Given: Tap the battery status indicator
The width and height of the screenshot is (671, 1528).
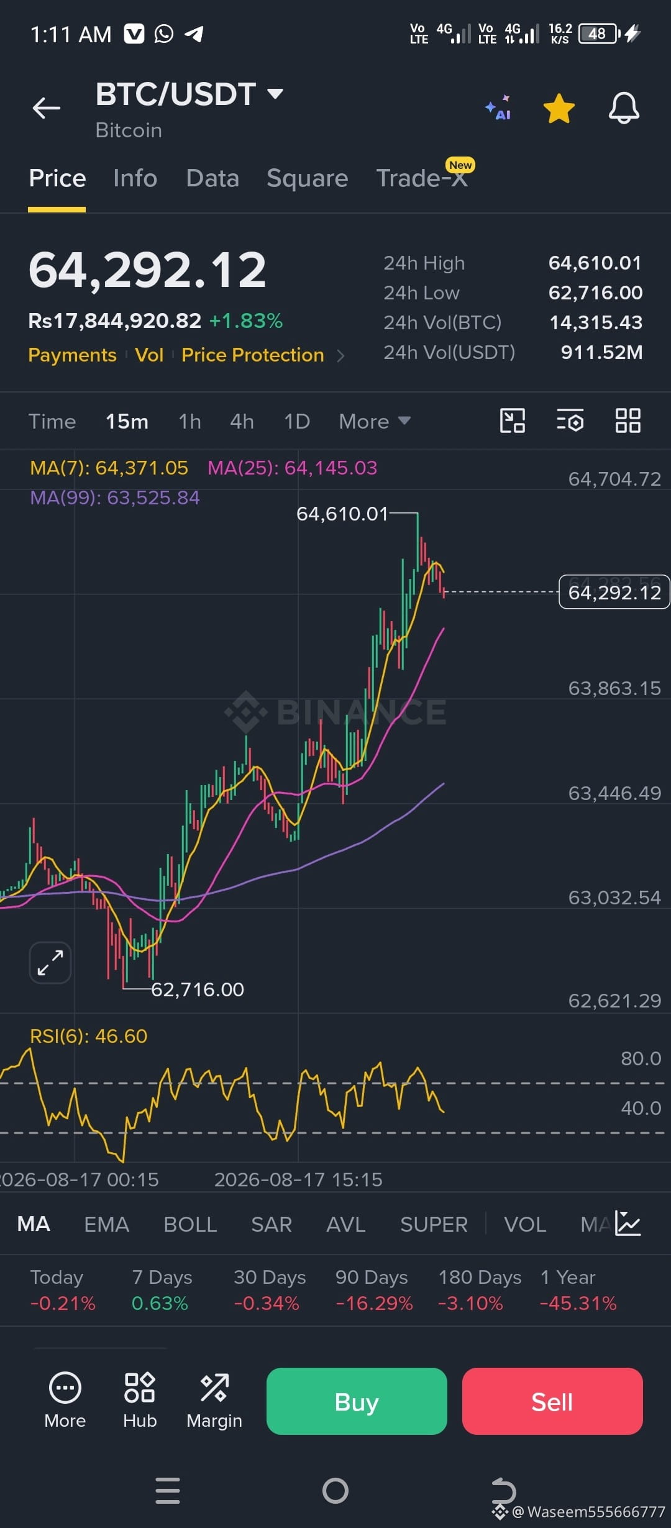Looking at the screenshot, I should (x=600, y=34).
